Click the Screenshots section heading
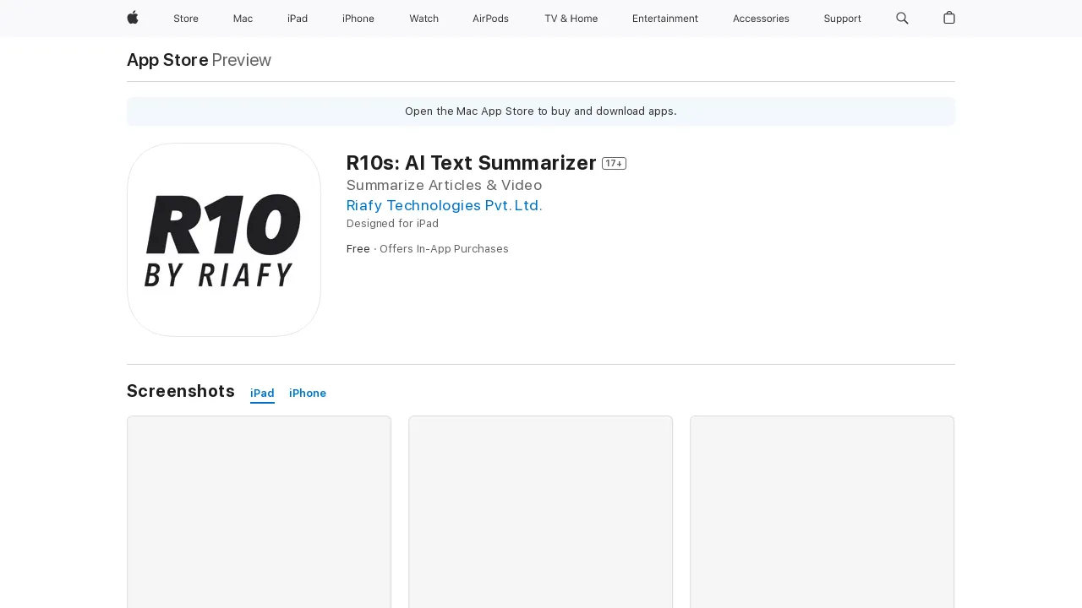This screenshot has width=1082, height=608. click(181, 391)
